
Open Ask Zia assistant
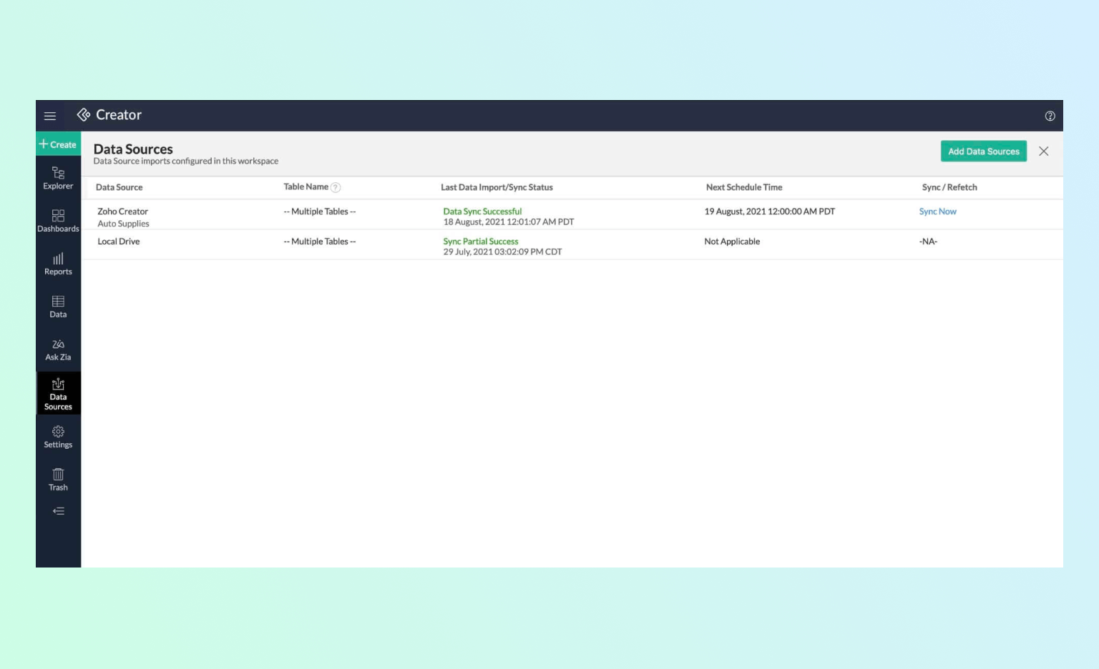(58, 350)
